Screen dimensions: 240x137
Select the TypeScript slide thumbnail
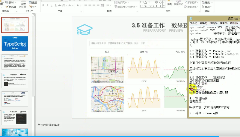pyautogui.click(x=15, y=44)
